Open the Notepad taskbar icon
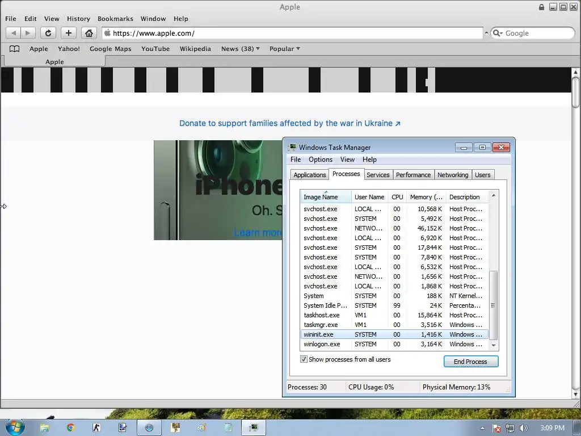 coord(228,428)
